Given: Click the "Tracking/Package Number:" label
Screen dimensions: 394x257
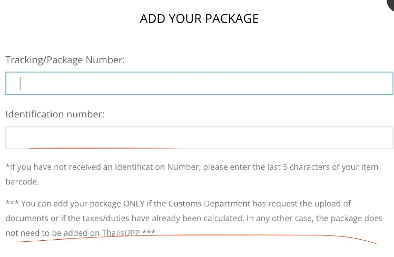Looking at the screenshot, I should [x=65, y=60].
